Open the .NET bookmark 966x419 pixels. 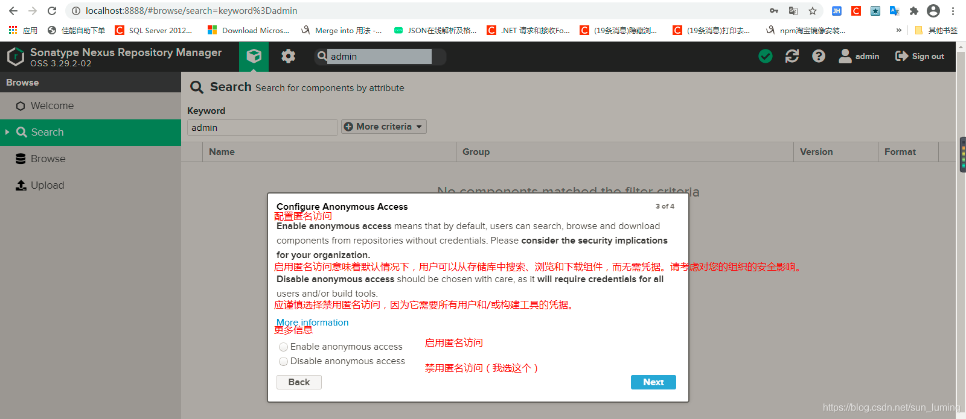pyautogui.click(x=528, y=30)
